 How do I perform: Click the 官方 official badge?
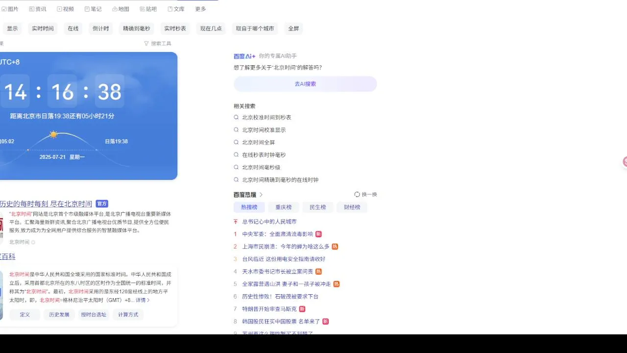pos(102,204)
